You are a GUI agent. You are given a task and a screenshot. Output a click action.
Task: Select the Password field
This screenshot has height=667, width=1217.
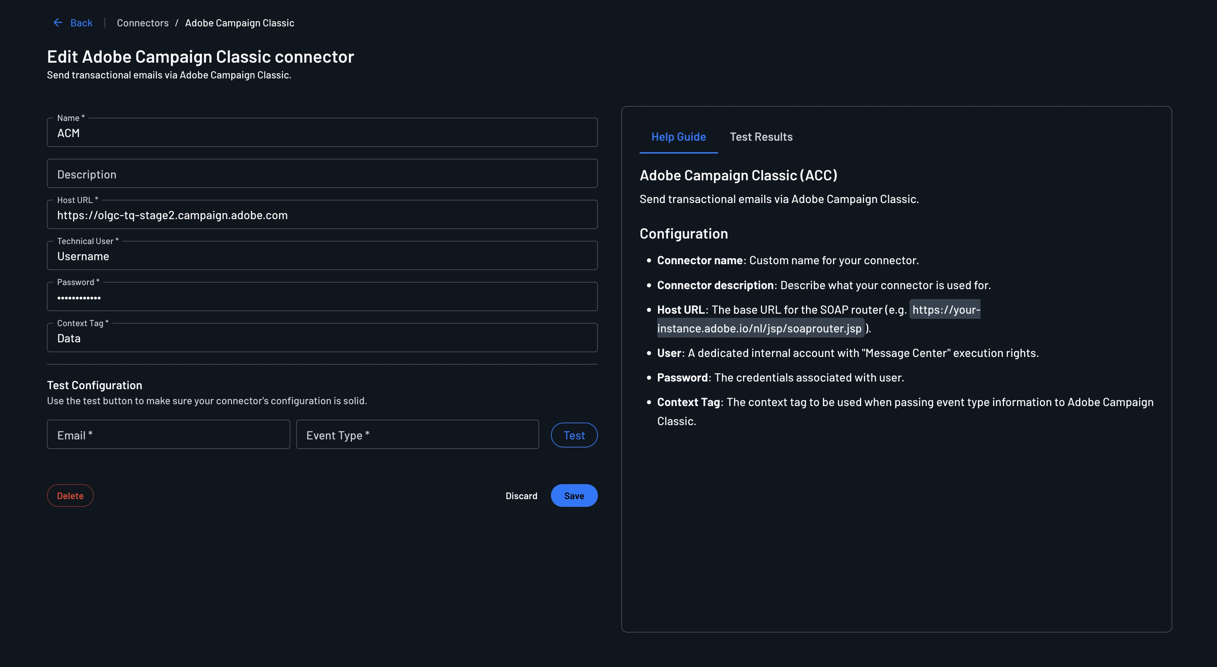click(x=322, y=296)
